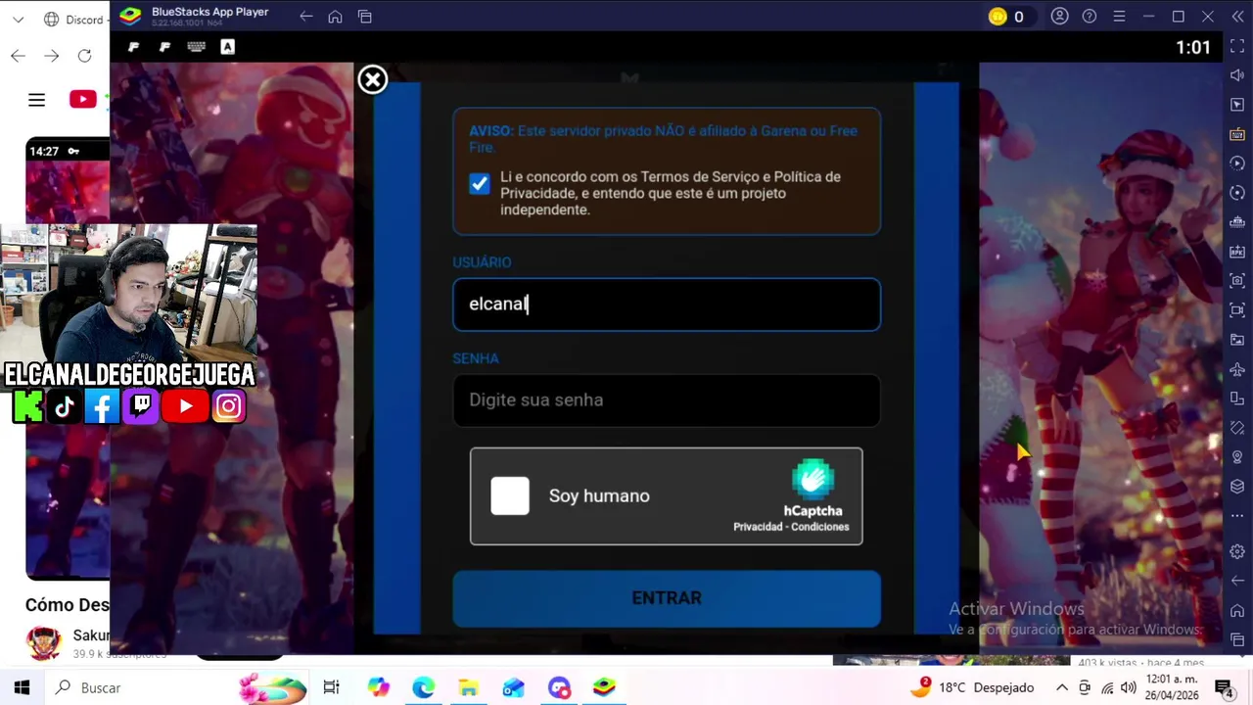The image size is (1253, 705).
Task: Reload the browser page
Action: coord(85,56)
